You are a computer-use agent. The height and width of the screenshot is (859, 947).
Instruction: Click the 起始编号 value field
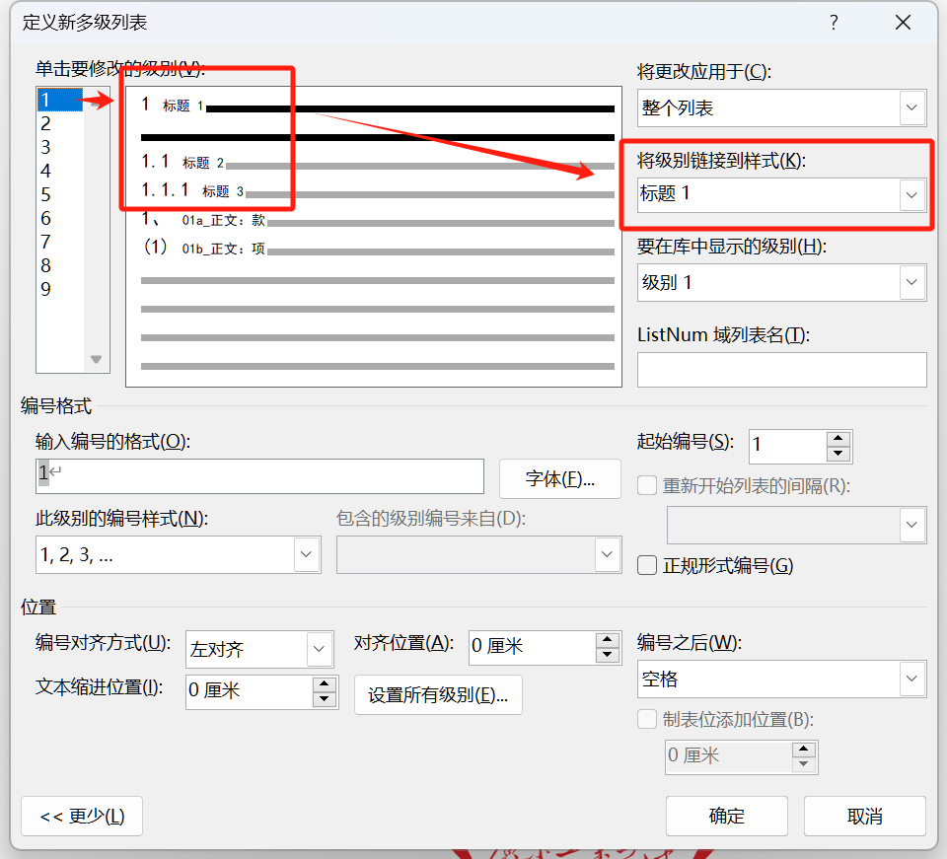point(788,447)
